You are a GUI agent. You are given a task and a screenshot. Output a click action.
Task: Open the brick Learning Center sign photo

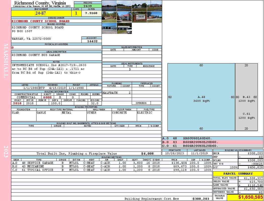139,17
